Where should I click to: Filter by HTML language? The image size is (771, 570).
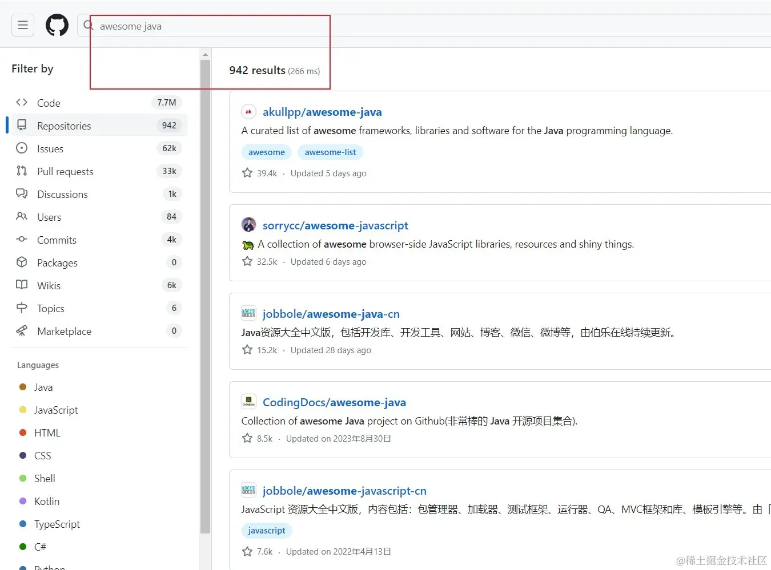pos(47,433)
